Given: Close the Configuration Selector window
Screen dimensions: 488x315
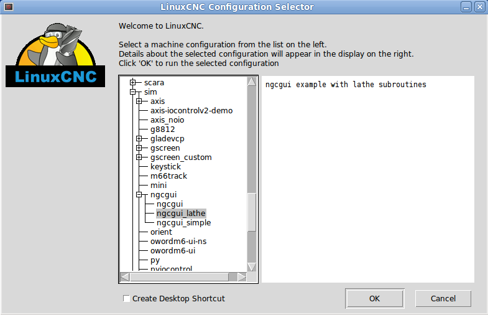Looking at the screenshot, I should click(479, 7).
